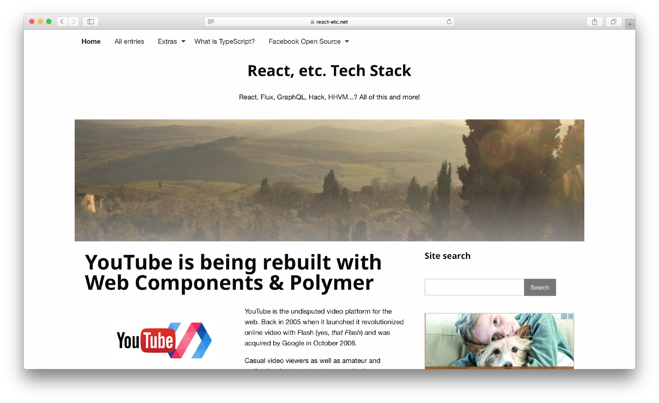Go forward using the Safari forward arrow

click(73, 21)
